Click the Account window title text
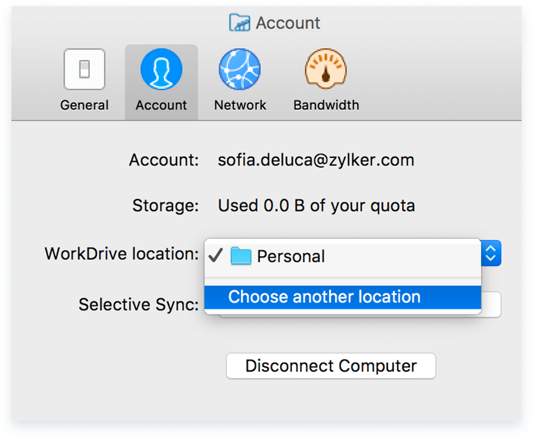The width and height of the screenshot is (533, 438). pos(288,23)
